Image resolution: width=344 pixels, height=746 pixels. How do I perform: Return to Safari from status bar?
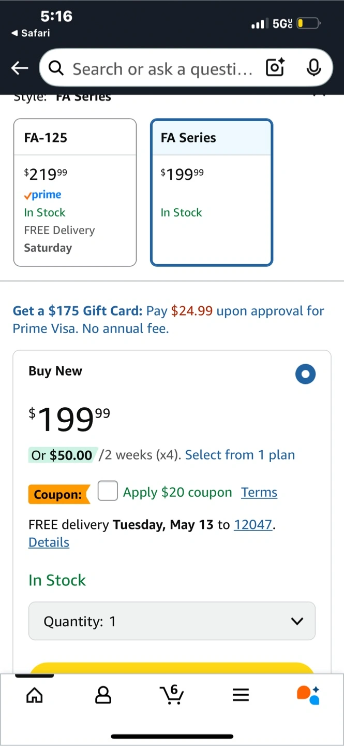(31, 33)
